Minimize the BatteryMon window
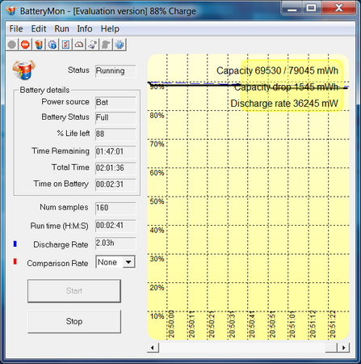This screenshot has width=361, height=364. [x=292, y=7]
